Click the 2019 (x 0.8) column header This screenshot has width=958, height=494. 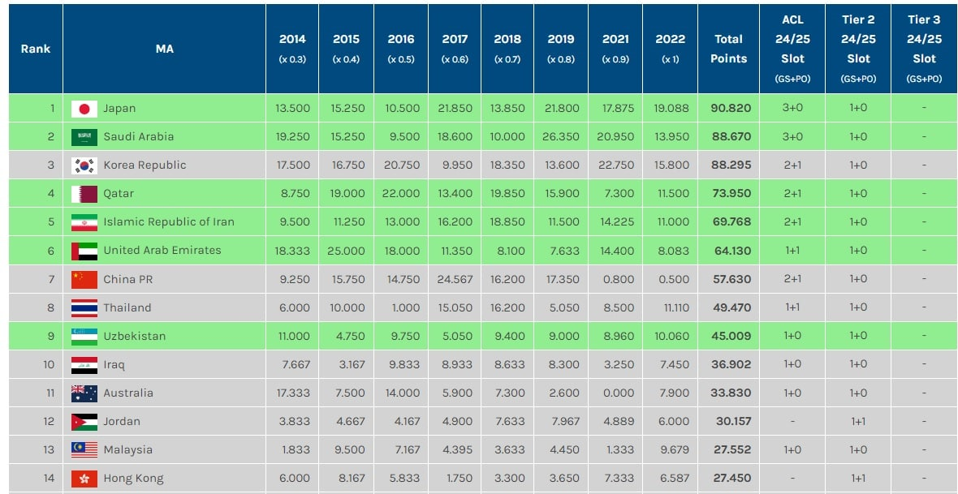561,49
